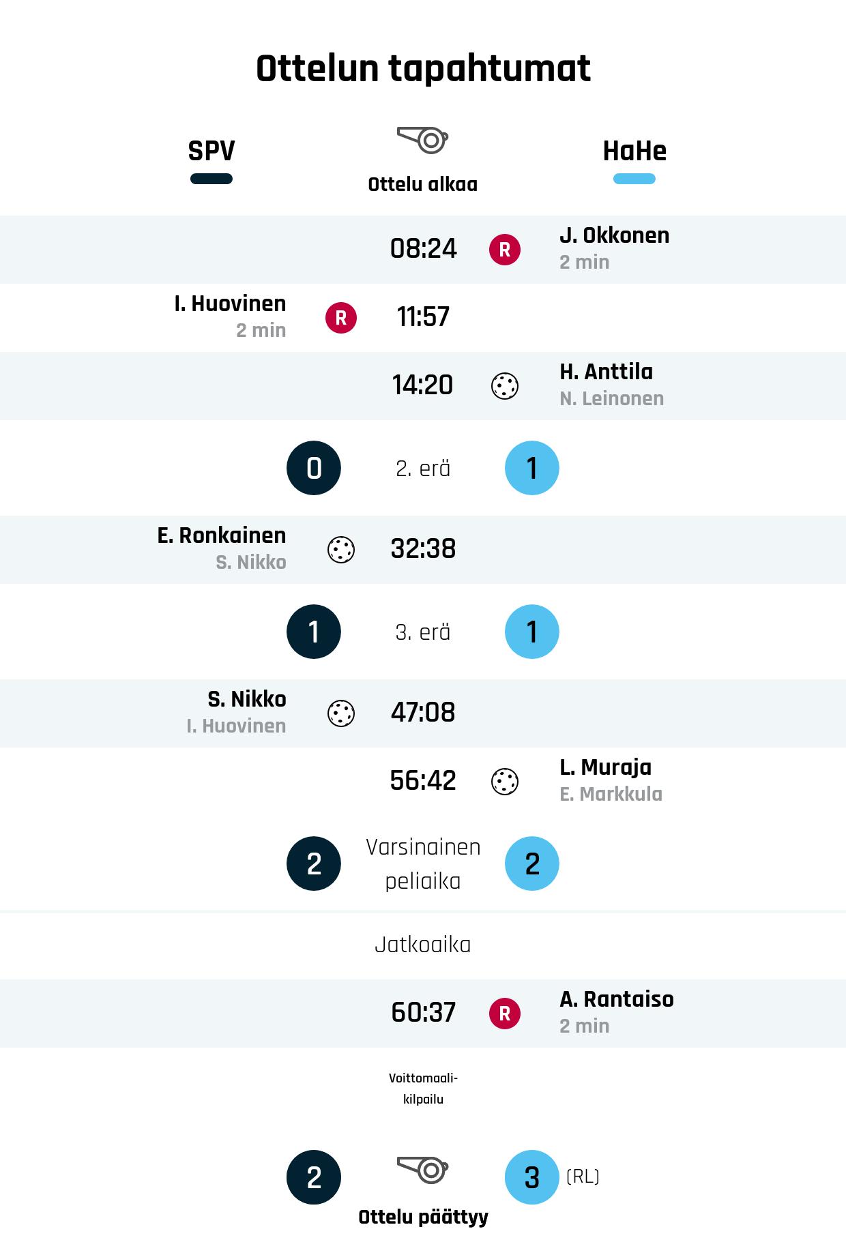
Task: Open goal scorer H. Anttila
Action: coord(606,372)
